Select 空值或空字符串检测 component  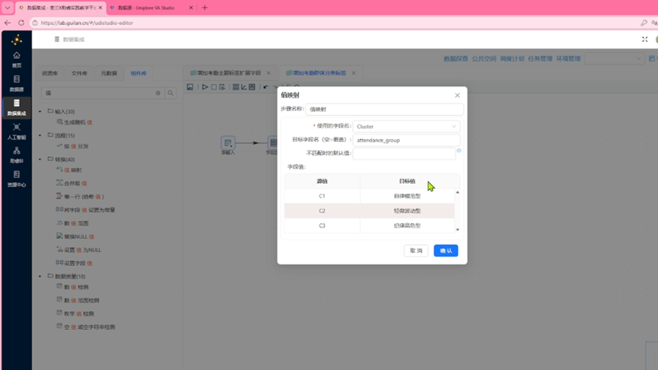click(x=86, y=327)
